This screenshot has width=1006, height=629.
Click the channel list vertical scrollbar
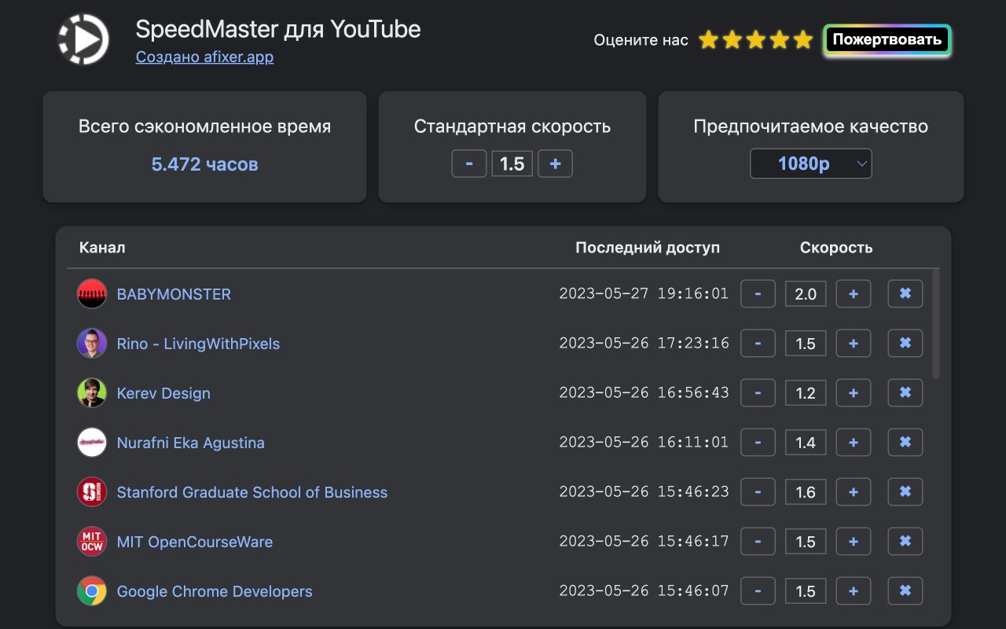(935, 324)
